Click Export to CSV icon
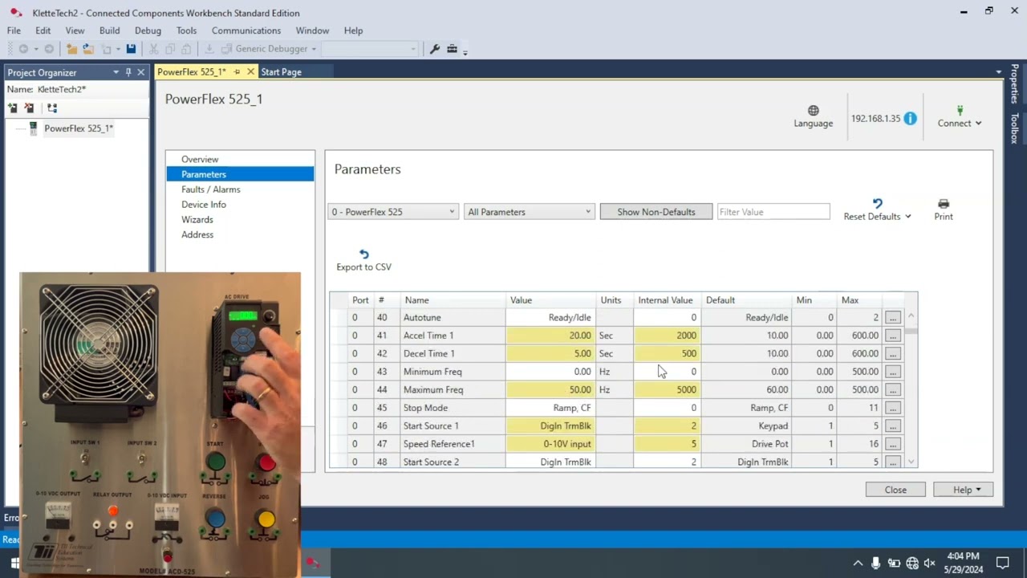 363,254
